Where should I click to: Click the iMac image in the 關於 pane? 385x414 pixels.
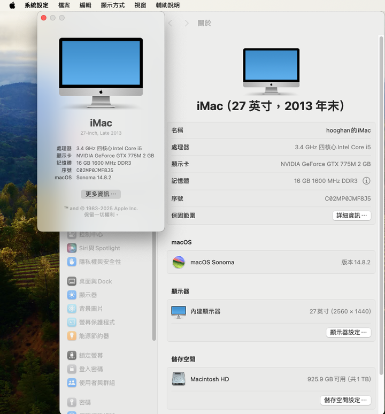point(271,71)
